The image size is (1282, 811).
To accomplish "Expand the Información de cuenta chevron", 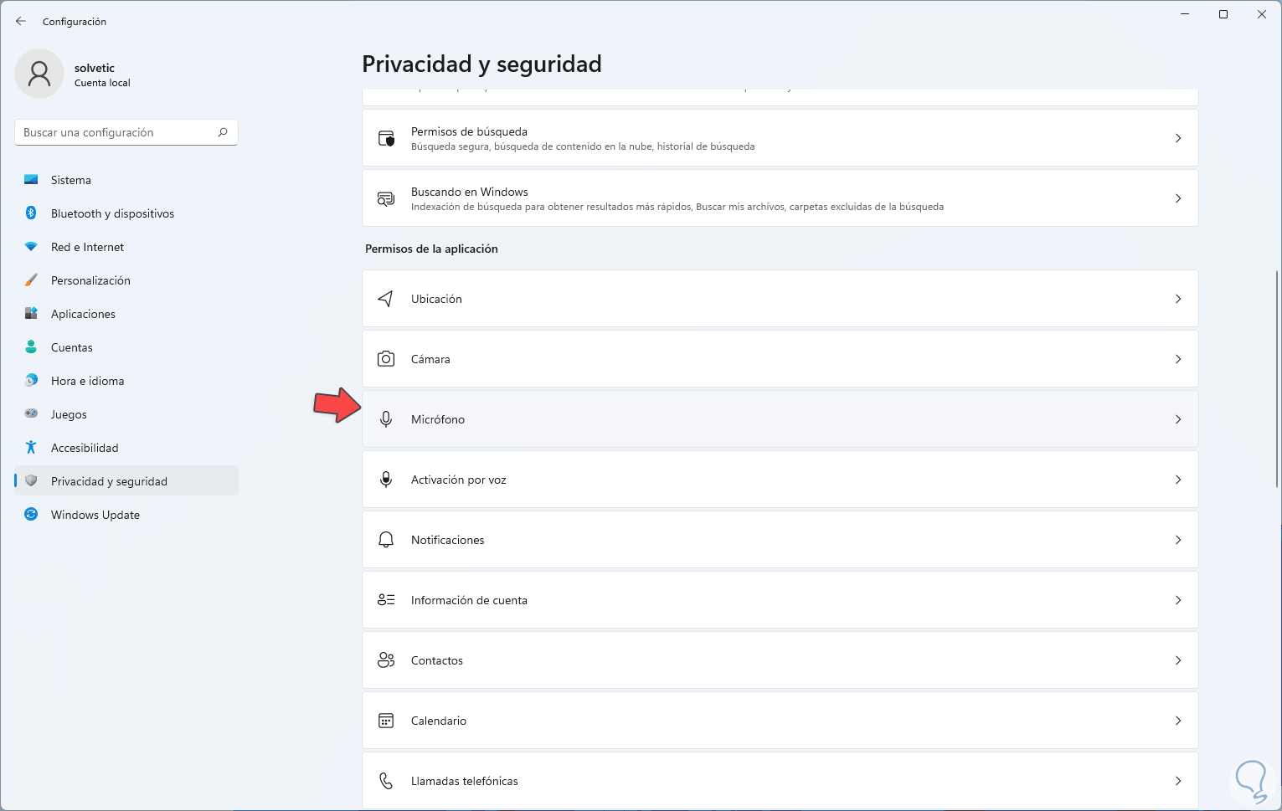I will [1178, 600].
